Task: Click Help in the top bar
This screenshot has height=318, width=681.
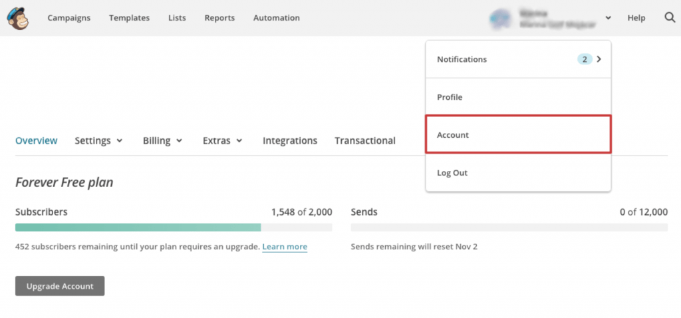Action: coord(636,18)
